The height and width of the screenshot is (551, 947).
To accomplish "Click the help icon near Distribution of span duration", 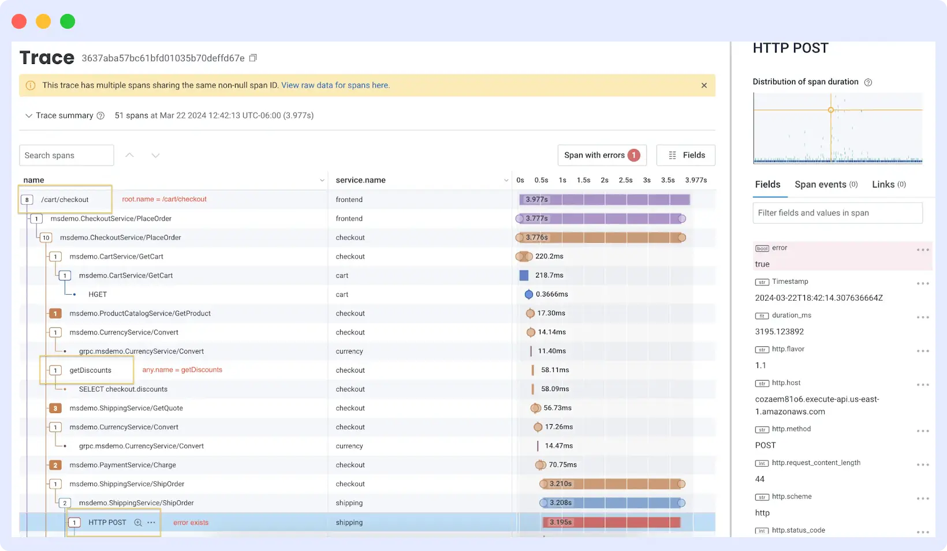I will click(x=868, y=82).
